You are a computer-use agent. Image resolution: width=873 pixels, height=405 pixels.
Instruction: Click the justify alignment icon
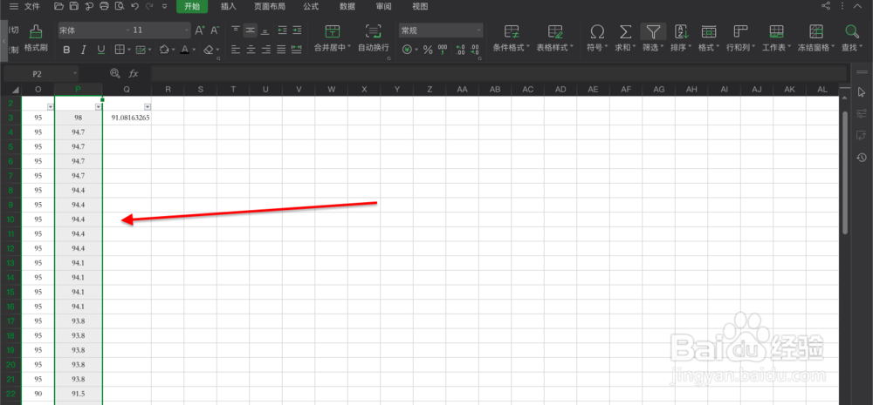[x=281, y=50]
